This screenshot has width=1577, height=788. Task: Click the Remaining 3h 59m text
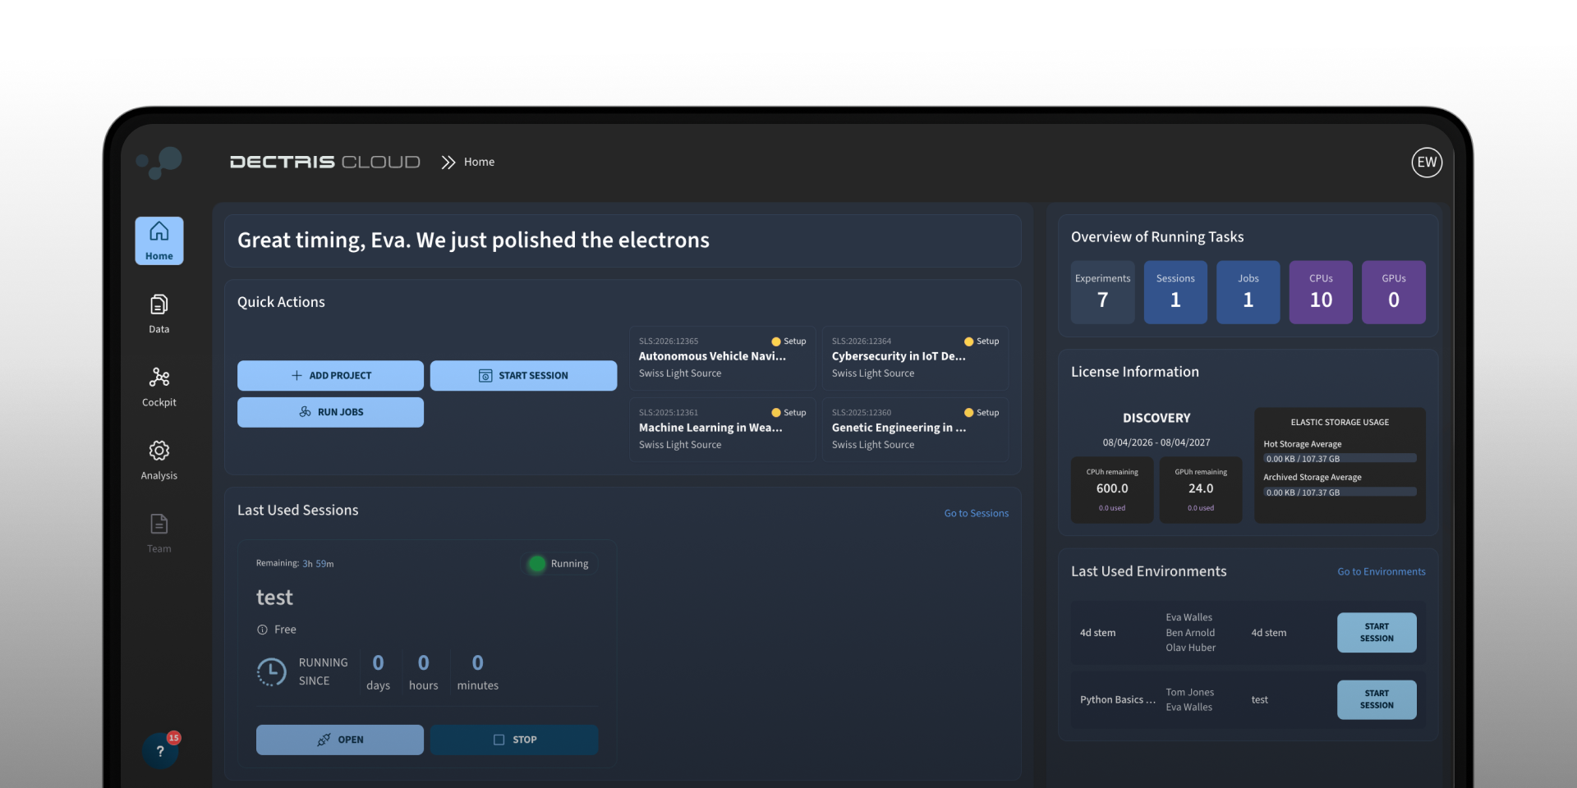[295, 564]
